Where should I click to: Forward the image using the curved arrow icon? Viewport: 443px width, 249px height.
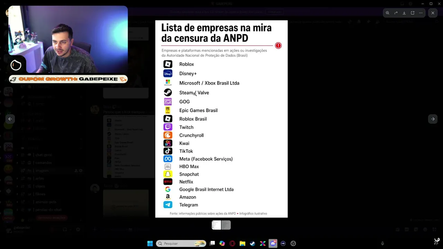coord(396,13)
